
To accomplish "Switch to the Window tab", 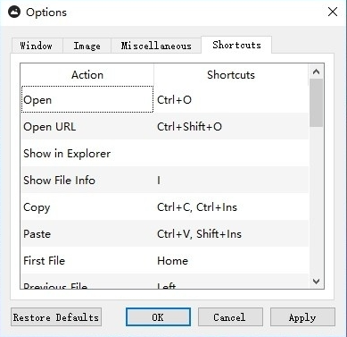I will (x=37, y=46).
